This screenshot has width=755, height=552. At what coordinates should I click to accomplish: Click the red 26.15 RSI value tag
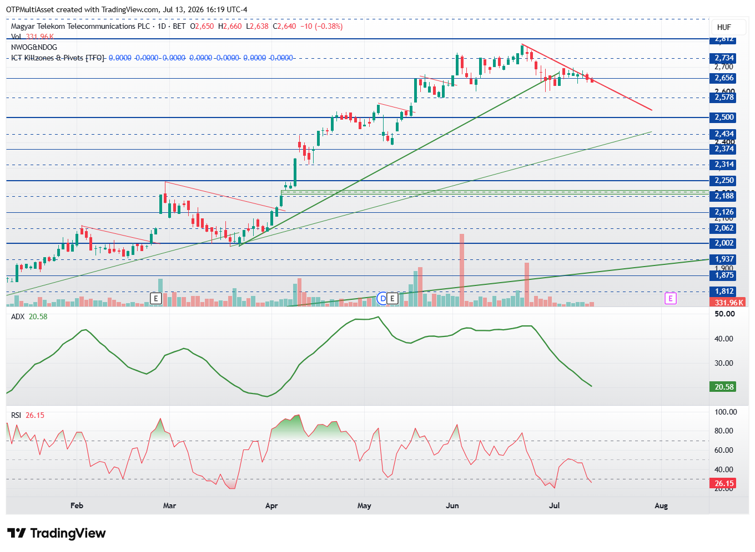[x=723, y=483]
